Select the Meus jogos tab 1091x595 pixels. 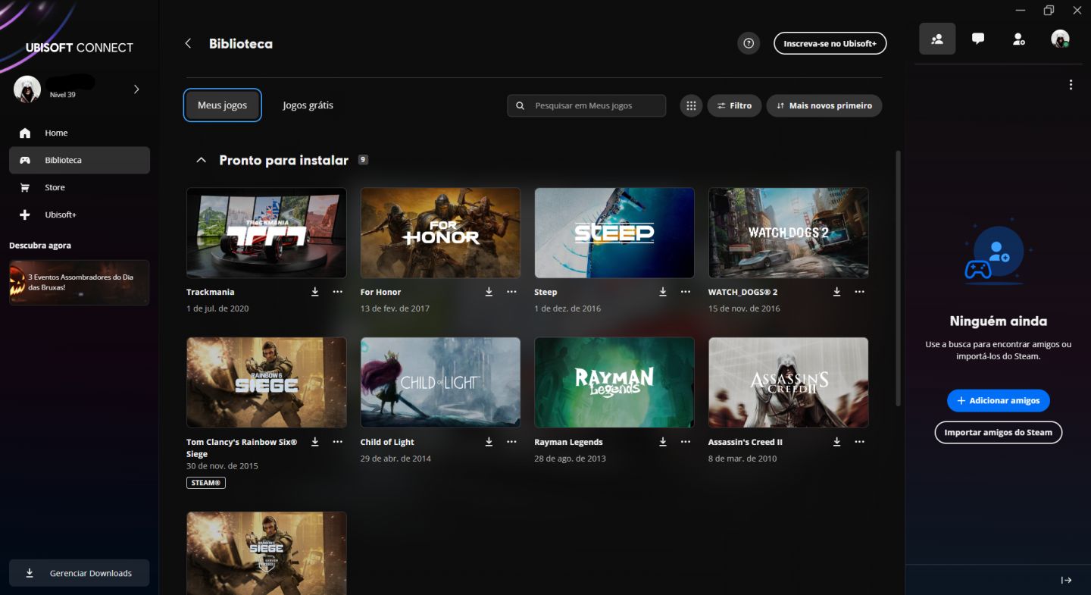[223, 105]
